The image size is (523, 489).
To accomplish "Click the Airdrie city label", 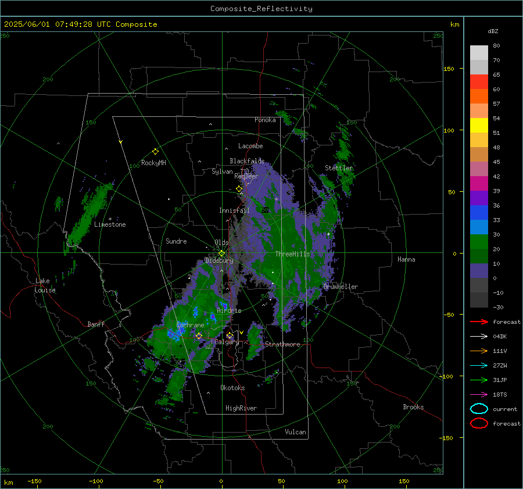I will 229,310.
